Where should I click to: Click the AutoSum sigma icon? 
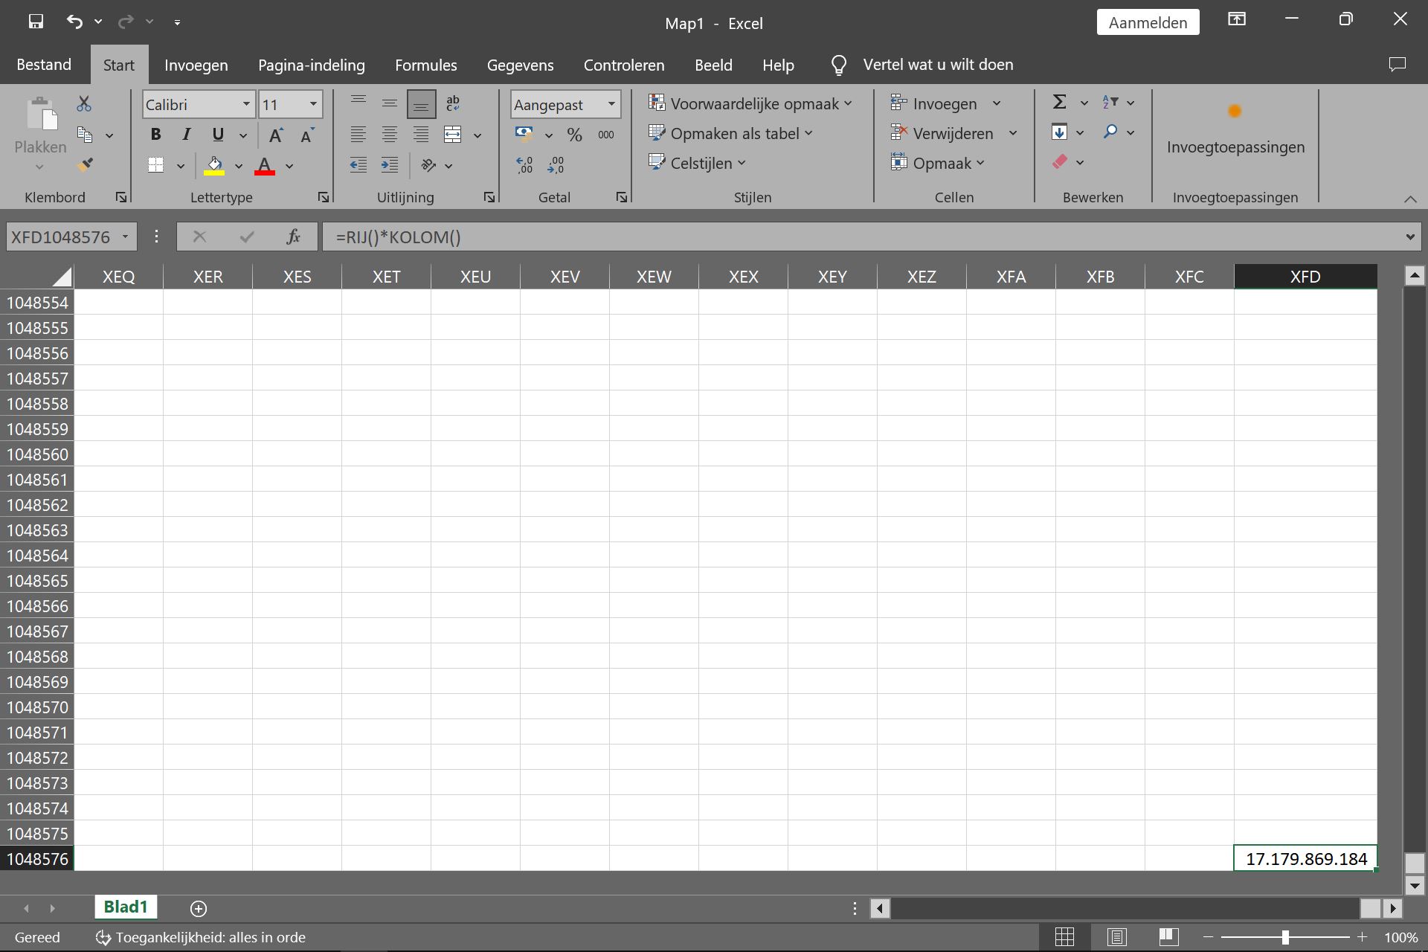(1060, 102)
